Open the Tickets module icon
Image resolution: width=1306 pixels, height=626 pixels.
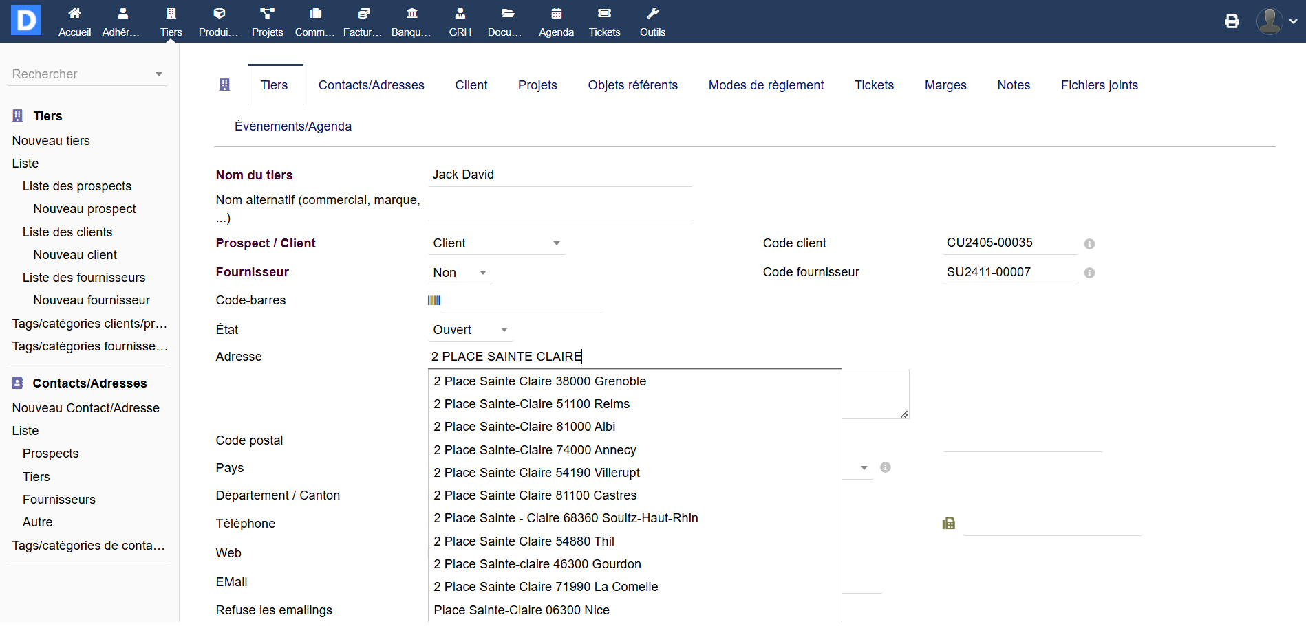pos(604,14)
